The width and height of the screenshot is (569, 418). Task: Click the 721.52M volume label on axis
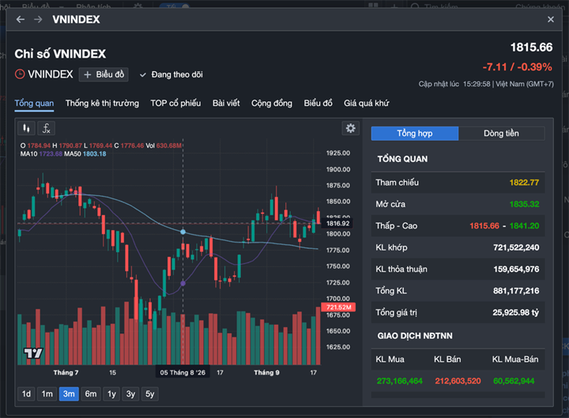(x=338, y=307)
